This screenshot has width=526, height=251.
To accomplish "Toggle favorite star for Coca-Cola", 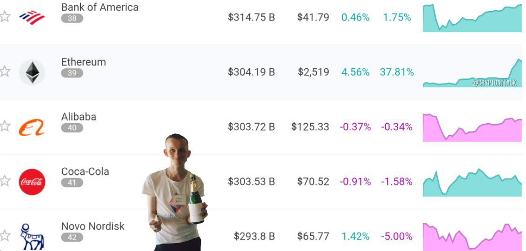I will (5, 181).
